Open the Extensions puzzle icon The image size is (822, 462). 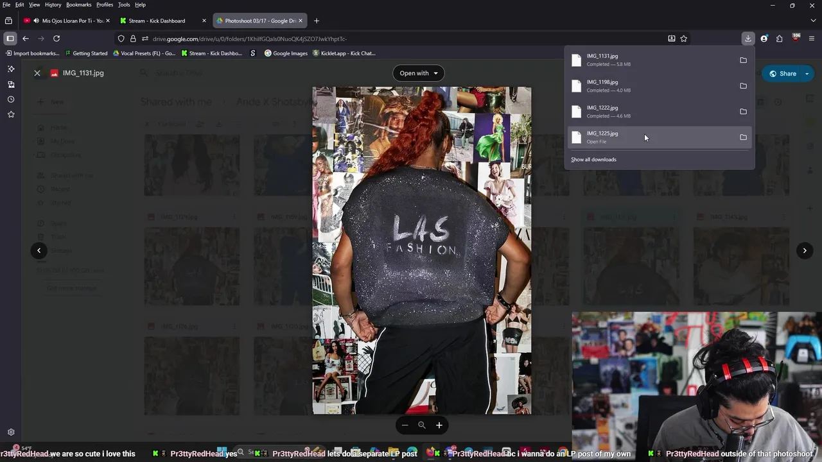click(779, 38)
